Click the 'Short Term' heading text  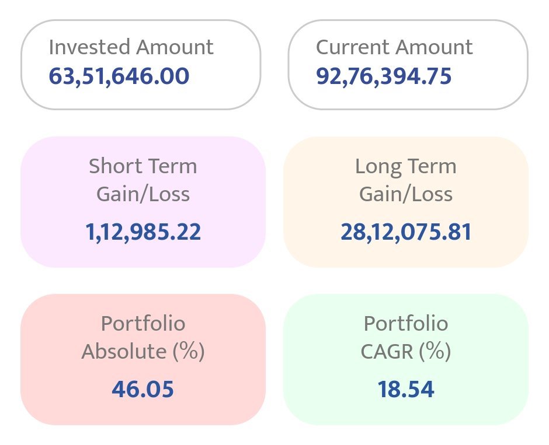click(143, 167)
